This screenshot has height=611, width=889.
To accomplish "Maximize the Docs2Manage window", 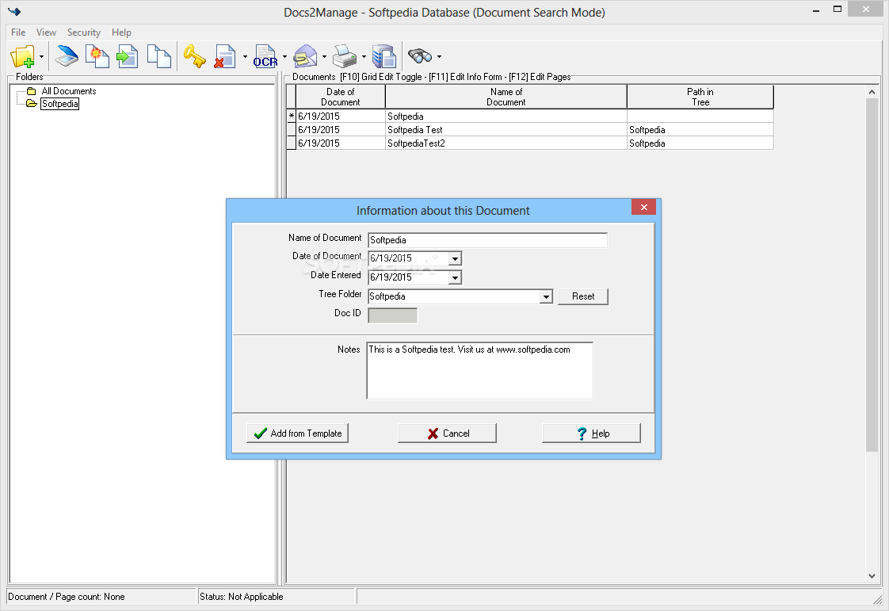I will (837, 9).
